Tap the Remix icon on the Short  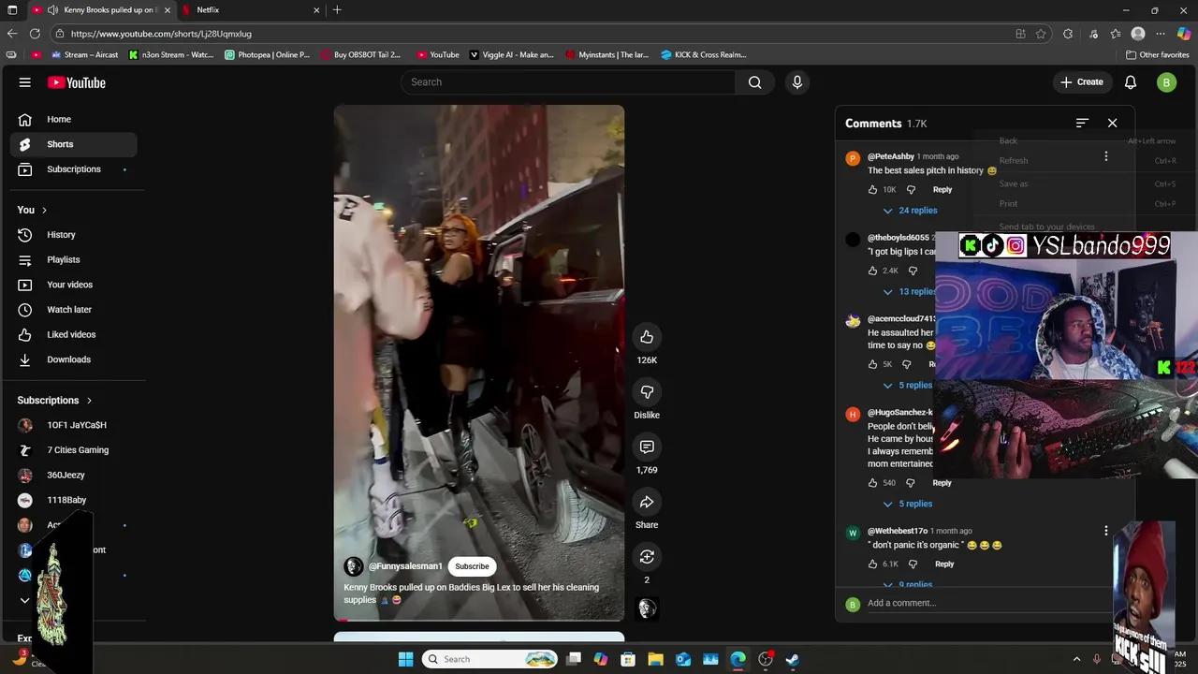[x=647, y=557]
